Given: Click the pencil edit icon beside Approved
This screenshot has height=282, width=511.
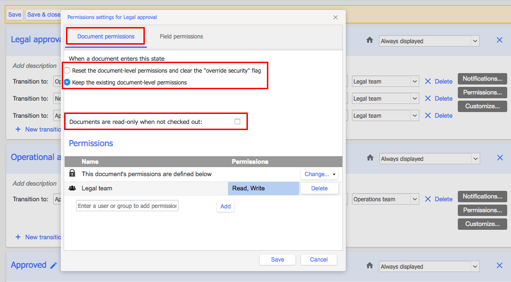Looking at the screenshot, I should point(54,265).
